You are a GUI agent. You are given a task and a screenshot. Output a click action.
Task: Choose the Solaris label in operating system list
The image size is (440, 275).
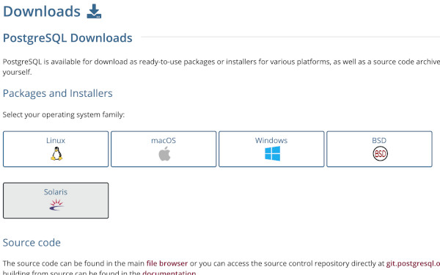(56, 192)
